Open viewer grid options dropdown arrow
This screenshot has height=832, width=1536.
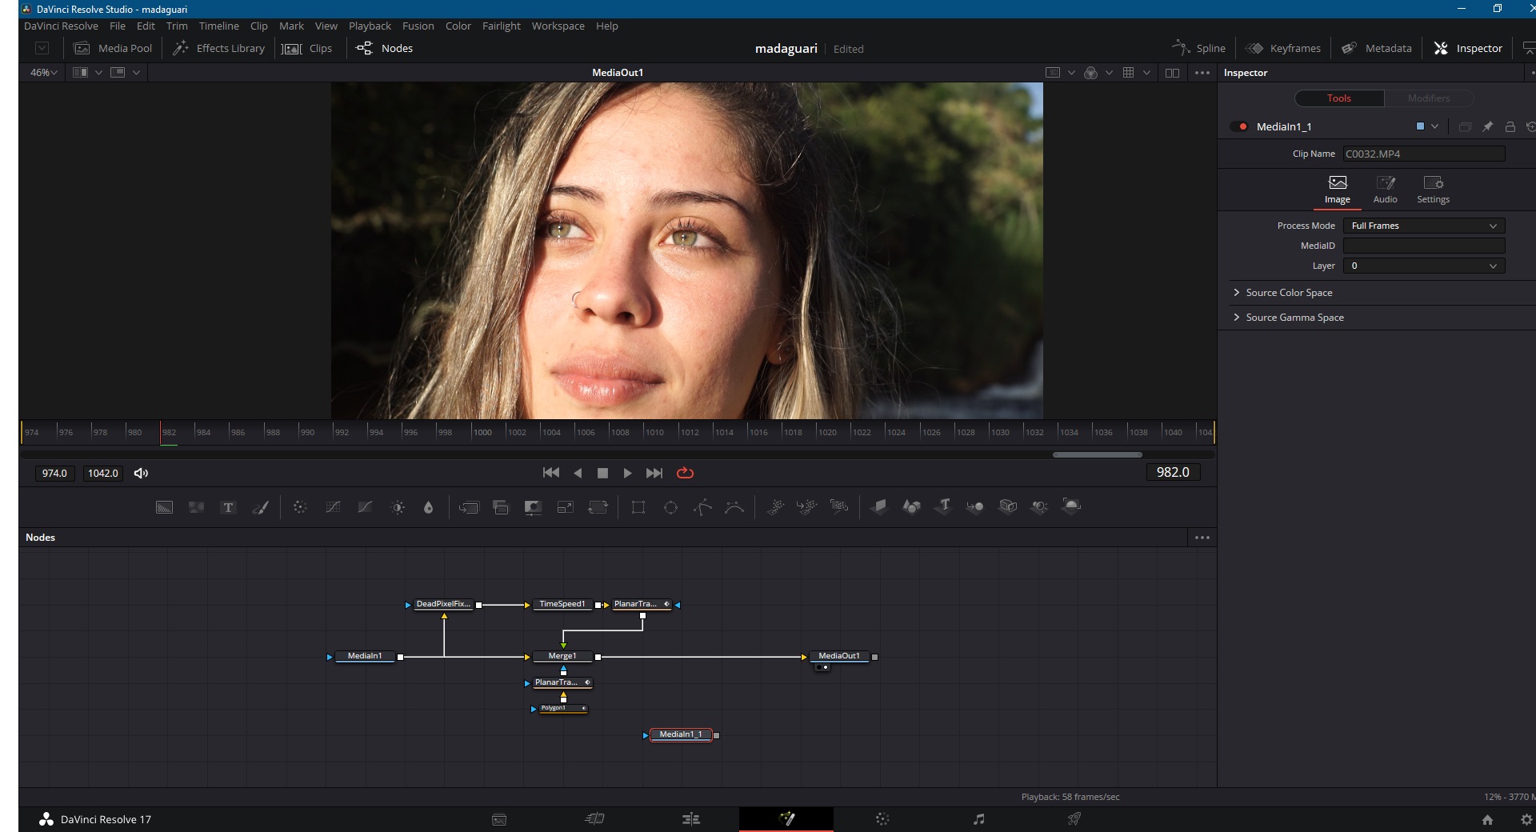(1146, 73)
